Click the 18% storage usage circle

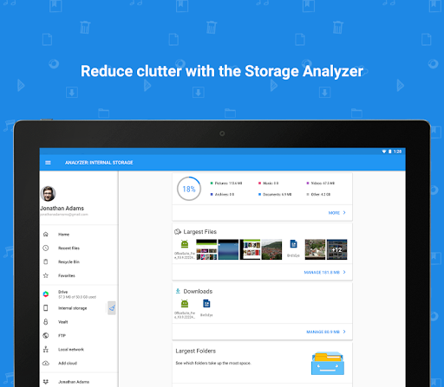[189, 189]
